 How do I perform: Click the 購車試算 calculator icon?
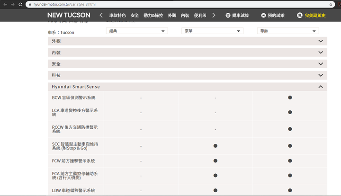point(228,16)
